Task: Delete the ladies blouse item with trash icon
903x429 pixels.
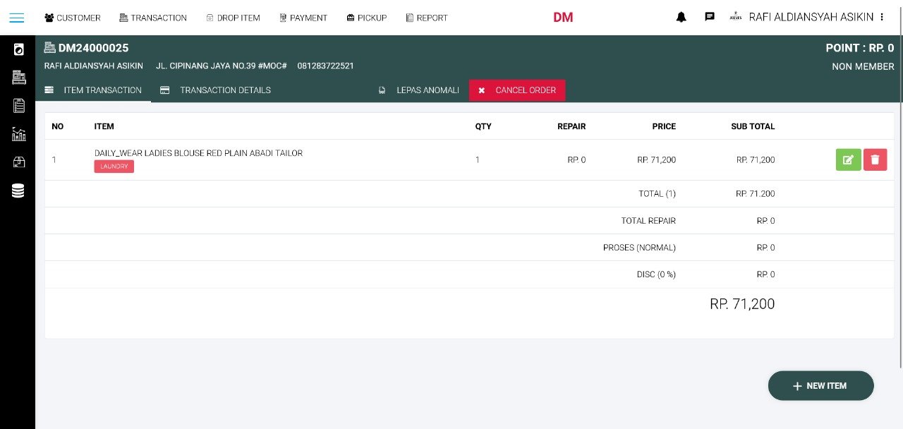Action: tap(875, 160)
